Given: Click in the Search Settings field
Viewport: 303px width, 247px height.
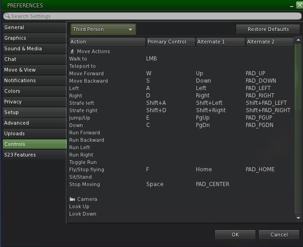Looking at the screenshot, I should click(152, 16).
